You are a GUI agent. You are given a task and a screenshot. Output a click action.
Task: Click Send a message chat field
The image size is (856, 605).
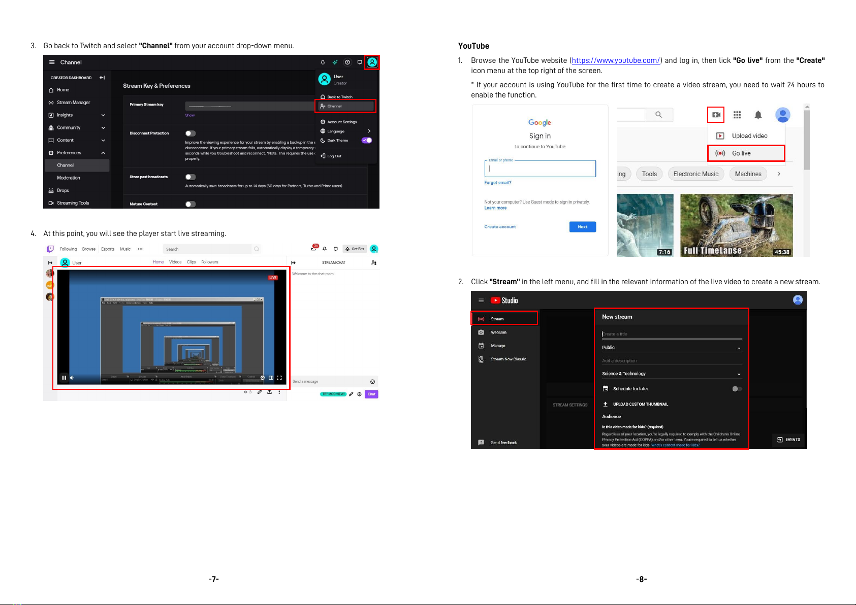click(x=330, y=381)
